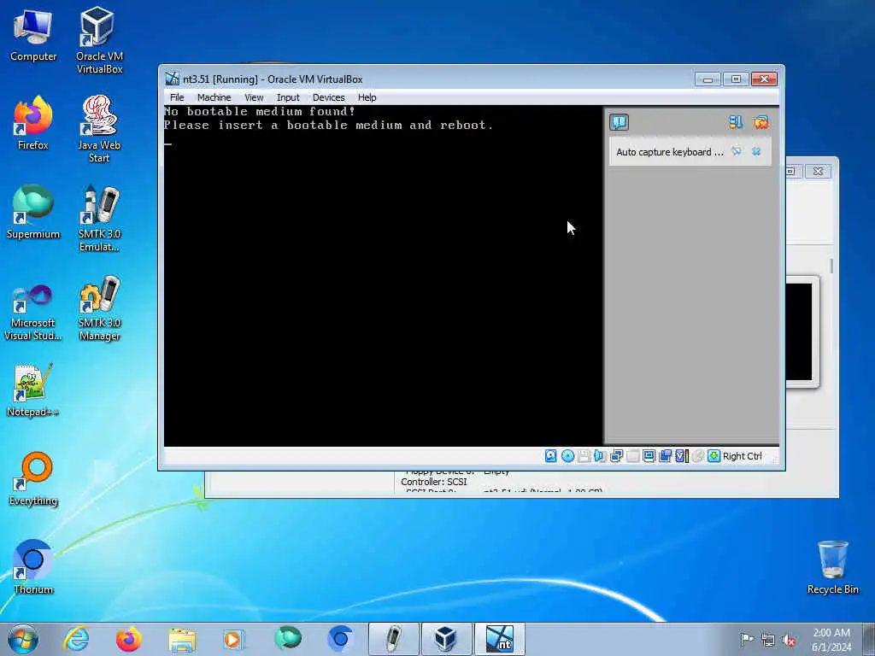Click the Show desktop strip at taskbar end

[x=869, y=639]
